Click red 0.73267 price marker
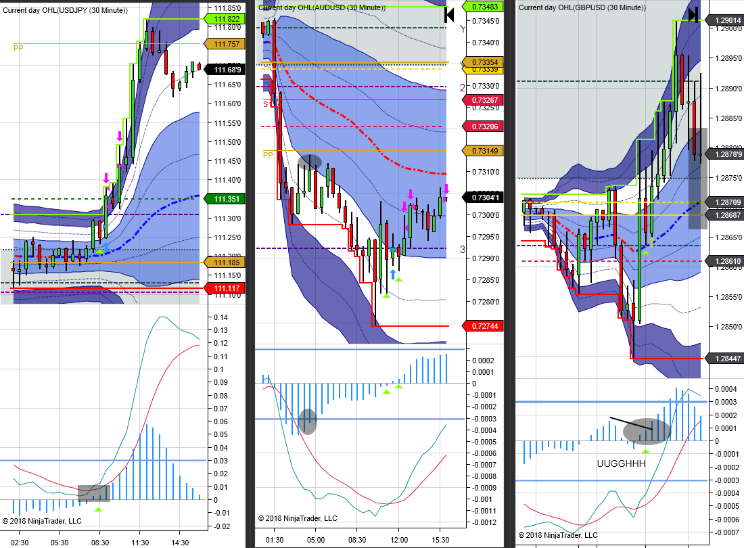Image resolution: width=744 pixels, height=548 pixels. tap(482, 100)
